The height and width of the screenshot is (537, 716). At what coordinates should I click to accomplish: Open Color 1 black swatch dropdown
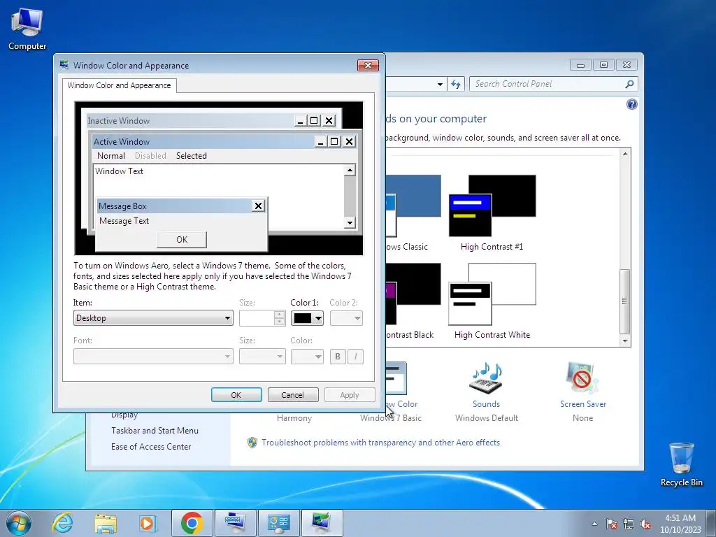(x=307, y=318)
